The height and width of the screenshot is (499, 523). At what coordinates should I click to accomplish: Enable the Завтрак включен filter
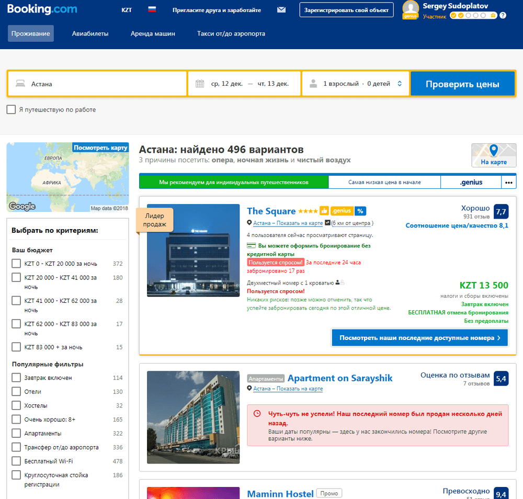click(16, 378)
